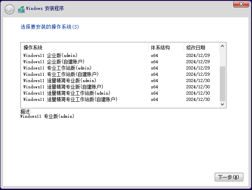
Task: Click the Windows setup program icon
Action: (x=21, y=9)
